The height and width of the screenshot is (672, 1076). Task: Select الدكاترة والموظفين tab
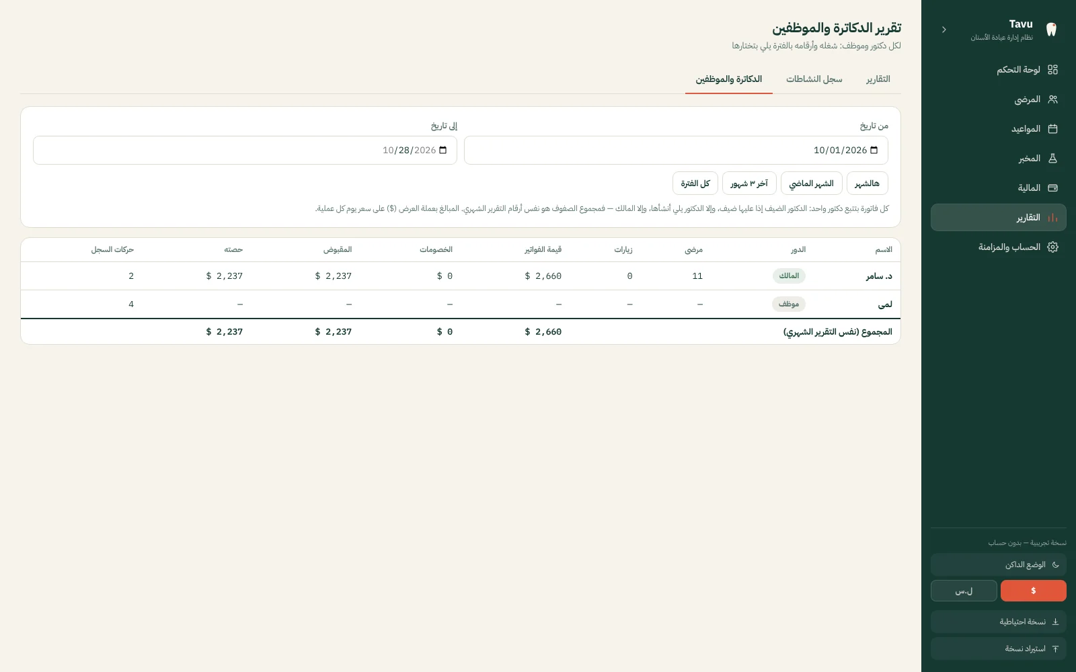click(x=729, y=79)
